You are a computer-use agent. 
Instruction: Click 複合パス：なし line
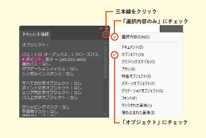(x=36, y=64)
